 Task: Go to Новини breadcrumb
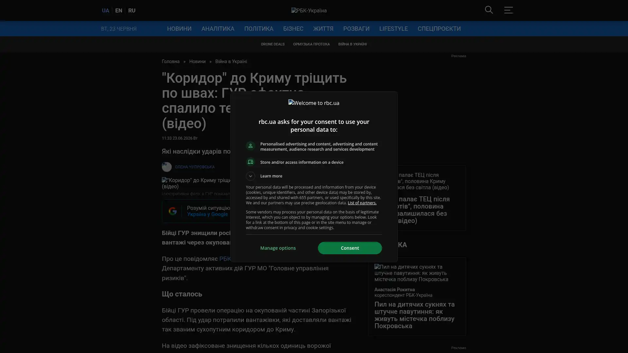(x=197, y=61)
